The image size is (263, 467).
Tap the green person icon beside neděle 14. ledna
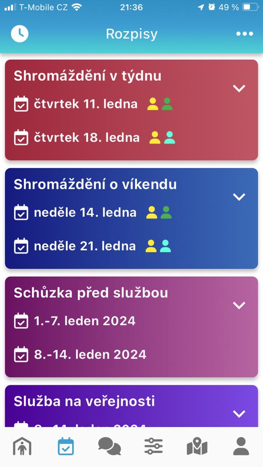(166, 213)
